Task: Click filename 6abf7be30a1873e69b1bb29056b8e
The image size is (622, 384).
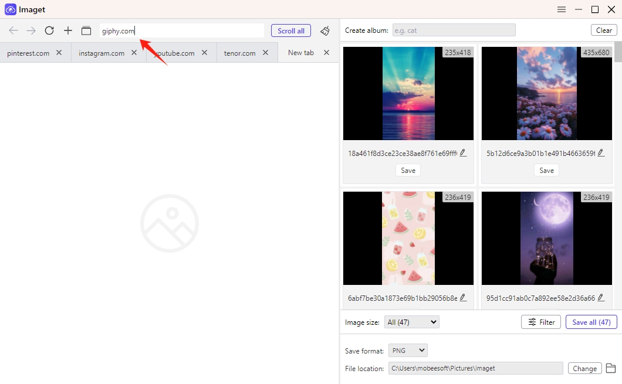Action: coord(402,298)
